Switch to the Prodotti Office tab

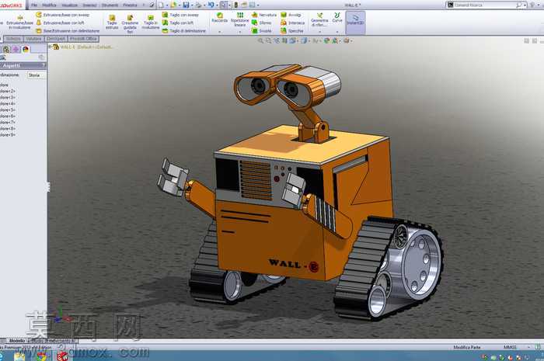click(83, 39)
